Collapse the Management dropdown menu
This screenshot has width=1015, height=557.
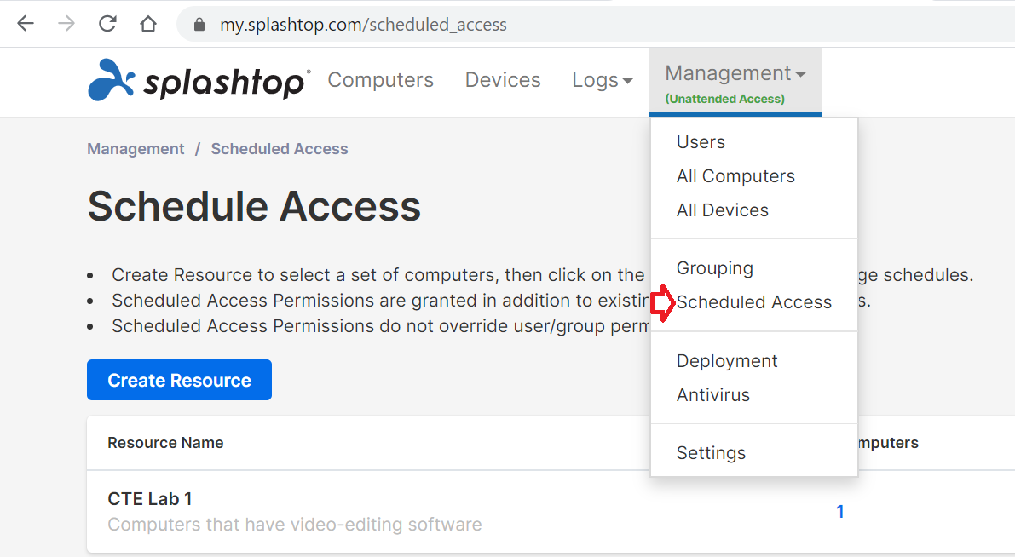[x=735, y=82]
